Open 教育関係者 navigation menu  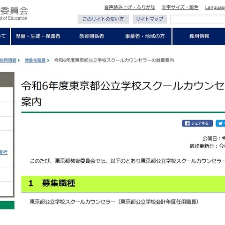[91, 36]
